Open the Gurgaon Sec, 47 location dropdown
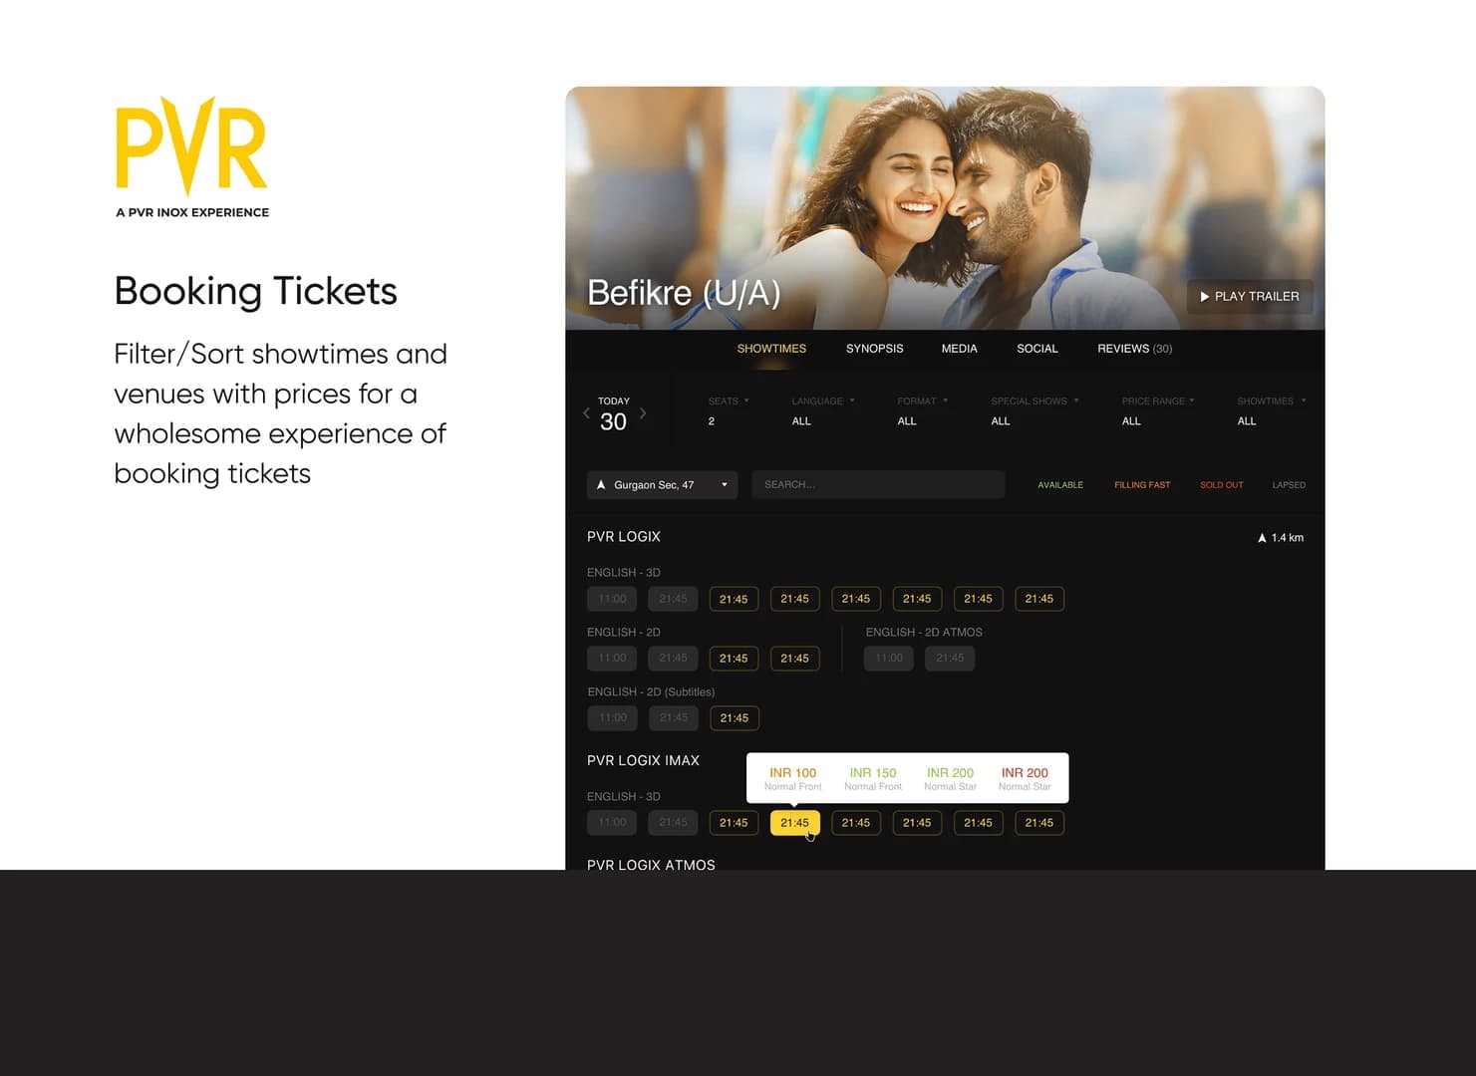The image size is (1476, 1076). tap(662, 485)
